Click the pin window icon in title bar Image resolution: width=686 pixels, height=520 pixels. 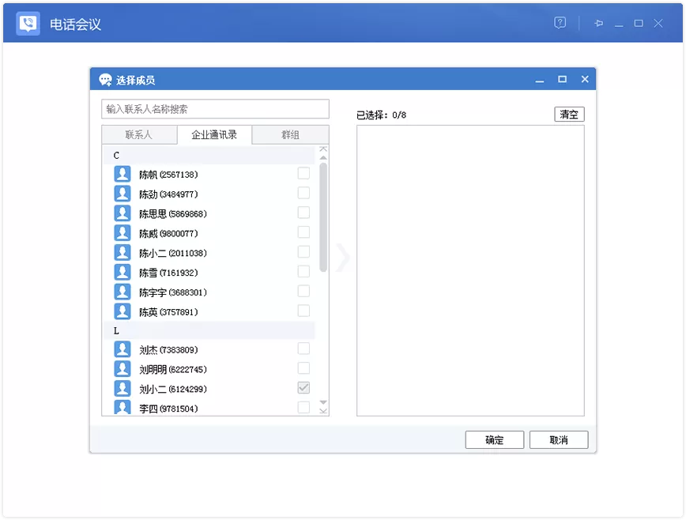598,23
